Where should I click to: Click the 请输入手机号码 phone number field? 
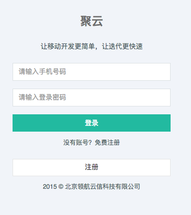pos(92,72)
